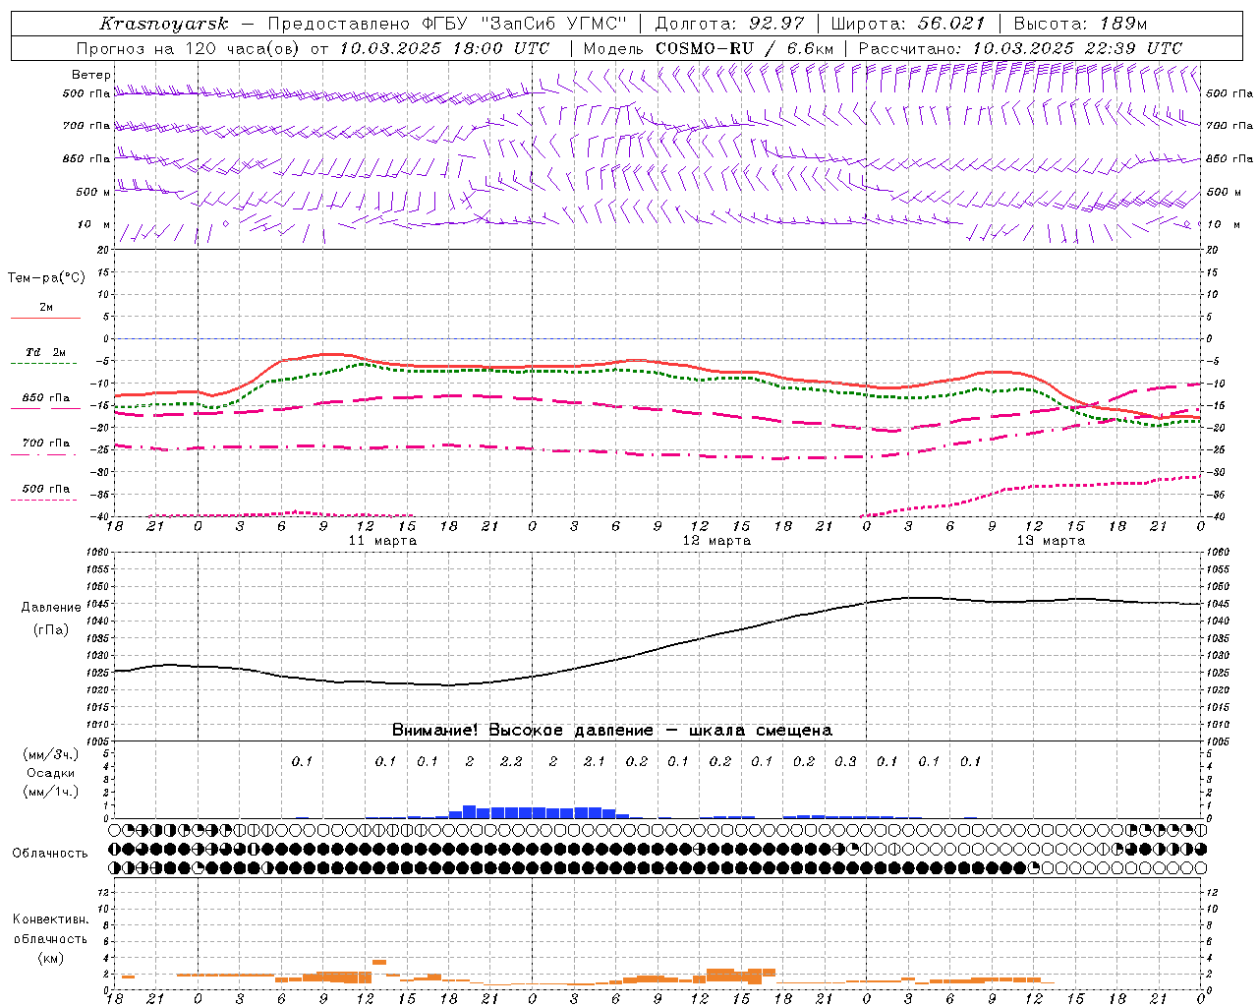Click the "Осадки" precipitation label

pos(51,773)
